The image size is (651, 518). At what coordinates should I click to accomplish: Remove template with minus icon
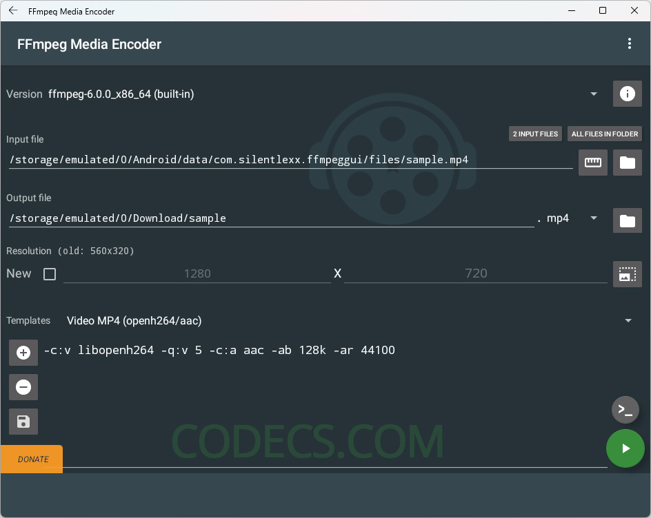click(x=23, y=387)
